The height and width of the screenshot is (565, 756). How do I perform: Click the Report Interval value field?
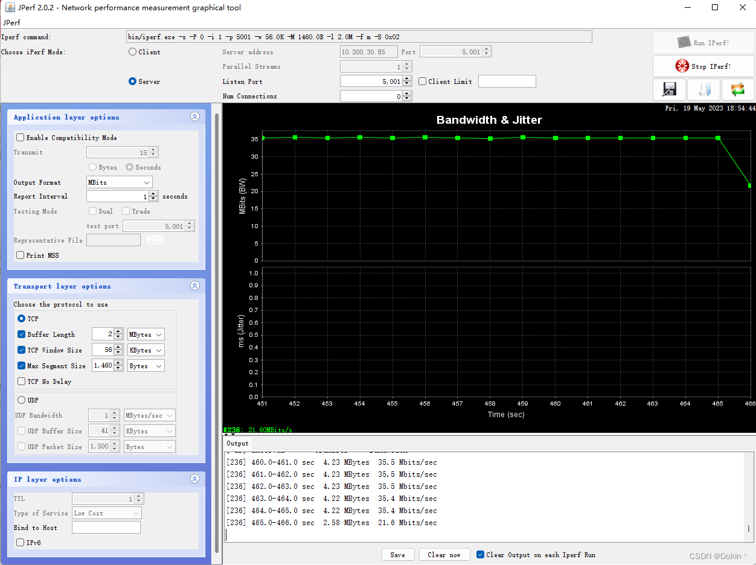[x=118, y=196]
